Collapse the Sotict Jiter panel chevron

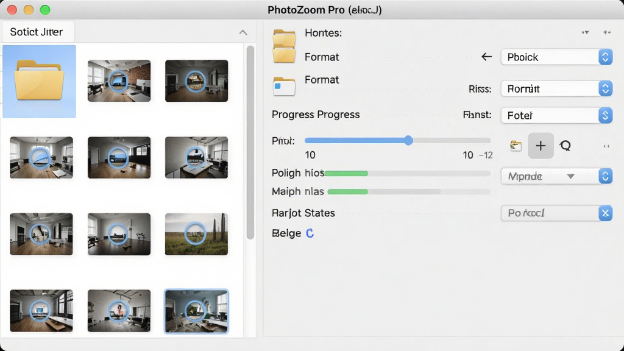(x=243, y=32)
